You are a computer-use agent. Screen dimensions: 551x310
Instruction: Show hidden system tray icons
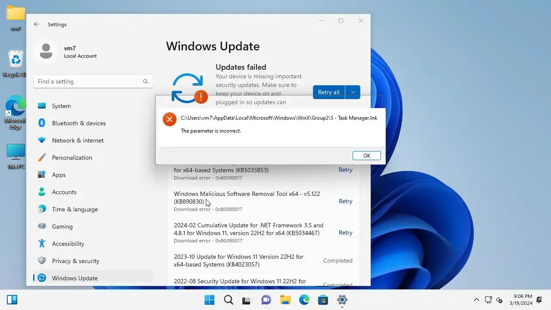coord(476,300)
